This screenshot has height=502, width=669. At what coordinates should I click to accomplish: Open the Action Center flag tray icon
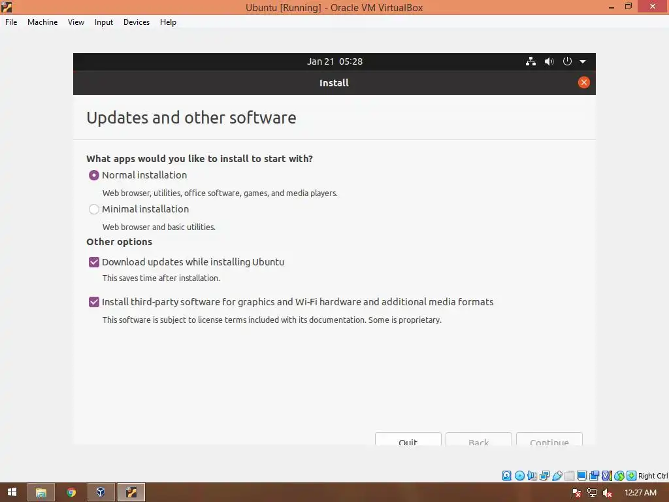click(x=576, y=493)
